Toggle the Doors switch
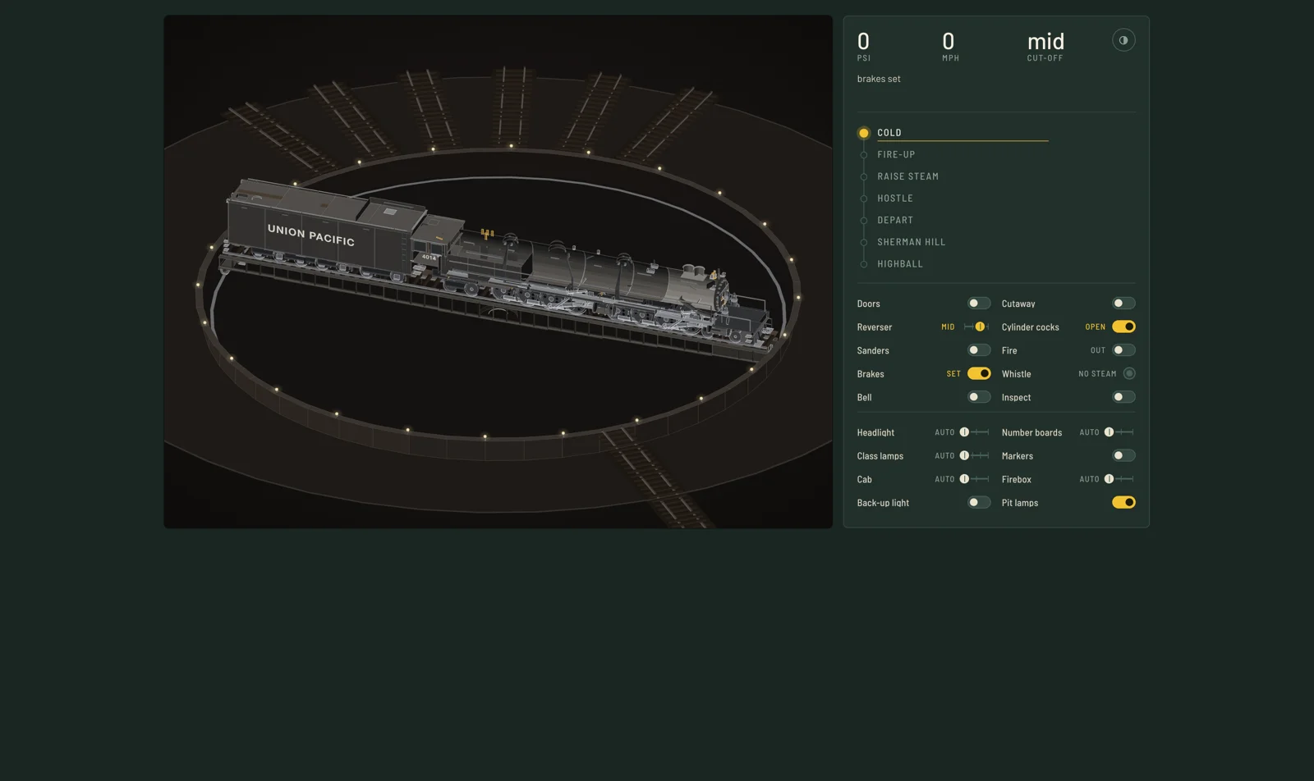This screenshot has height=781, width=1314. tap(979, 304)
